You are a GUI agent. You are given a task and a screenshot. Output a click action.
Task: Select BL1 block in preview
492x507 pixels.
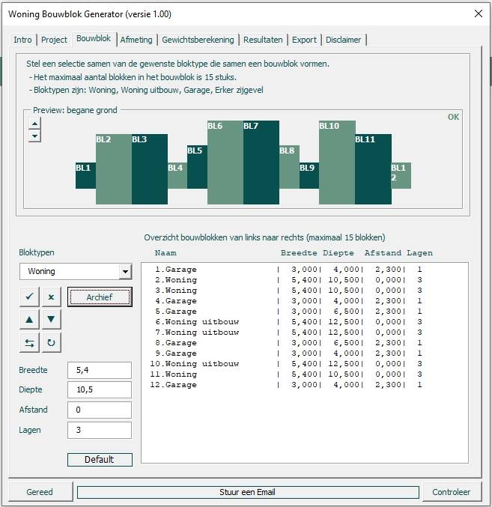(x=85, y=175)
